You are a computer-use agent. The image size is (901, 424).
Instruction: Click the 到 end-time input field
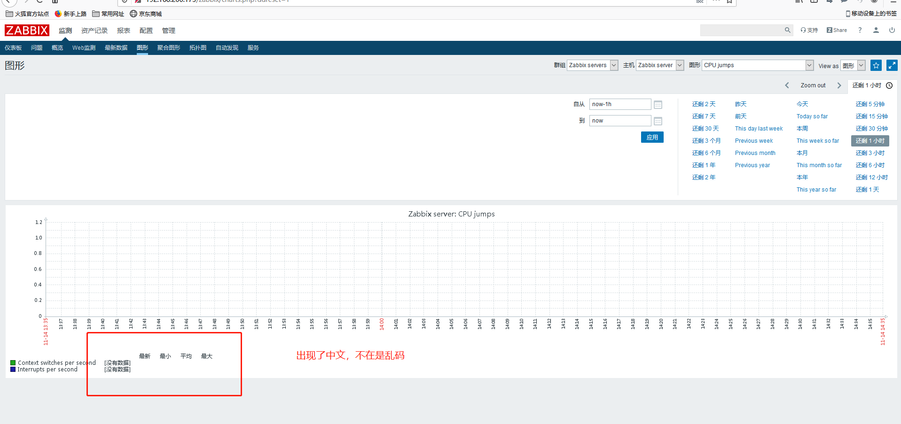[x=620, y=121]
